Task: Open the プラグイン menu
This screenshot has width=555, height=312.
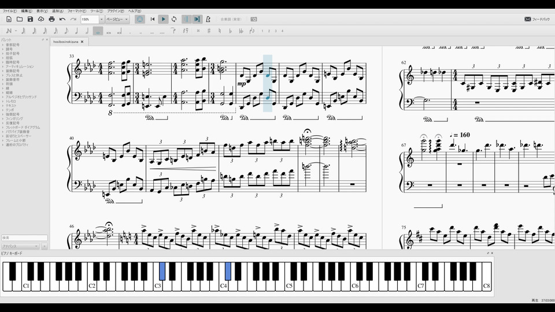Action: 116,11
